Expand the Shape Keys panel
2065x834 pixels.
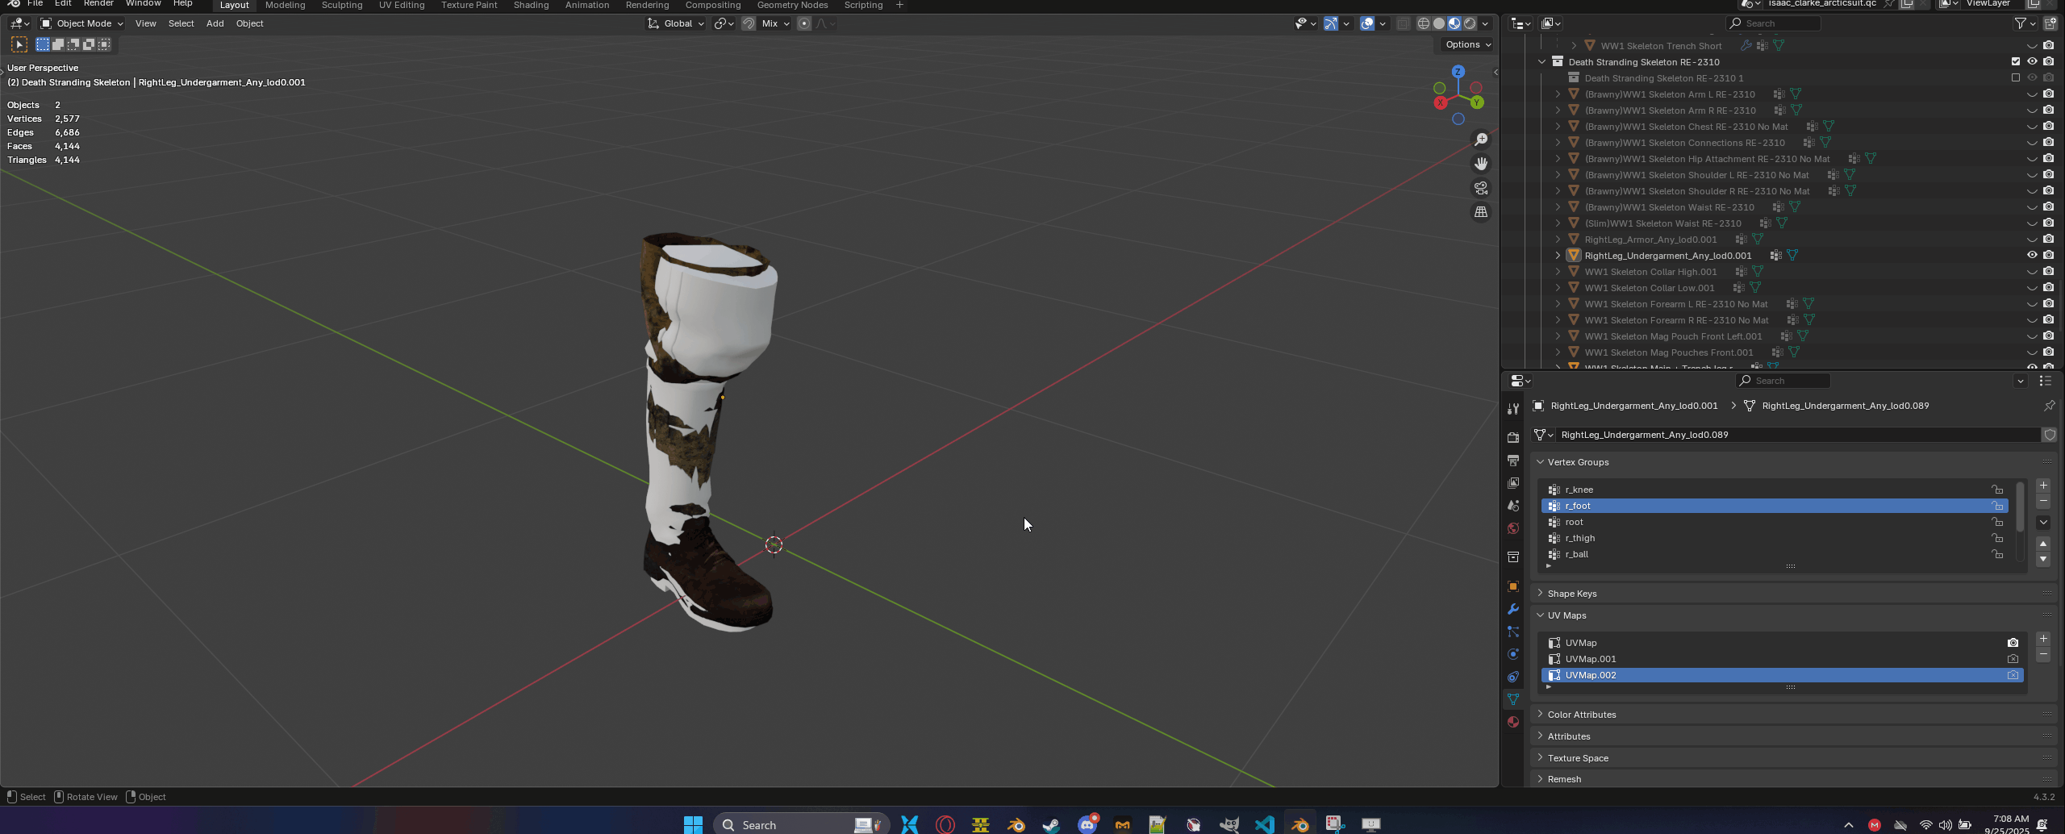pyautogui.click(x=1571, y=594)
